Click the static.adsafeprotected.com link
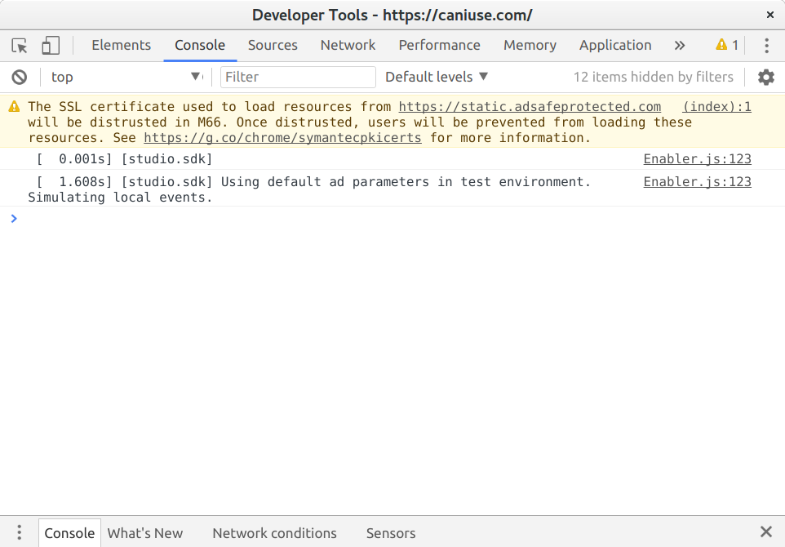 [530, 107]
